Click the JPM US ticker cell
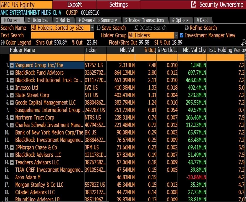The height and width of the screenshot is (202, 246). [92, 147]
